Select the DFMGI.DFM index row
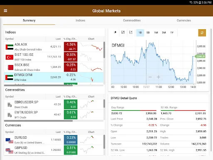213x160 pixels. (54, 77)
